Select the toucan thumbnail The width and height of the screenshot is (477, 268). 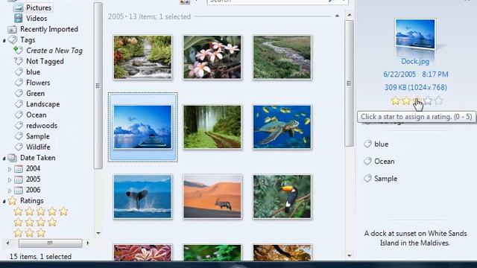coord(282,197)
